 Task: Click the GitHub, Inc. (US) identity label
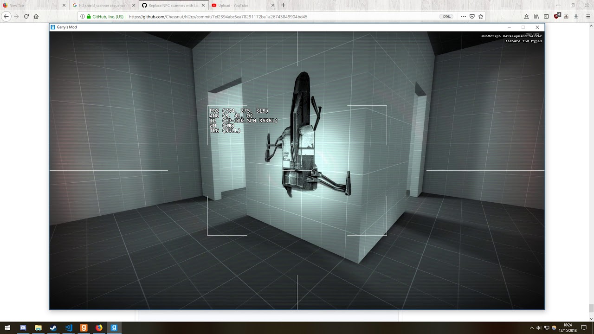(x=108, y=17)
